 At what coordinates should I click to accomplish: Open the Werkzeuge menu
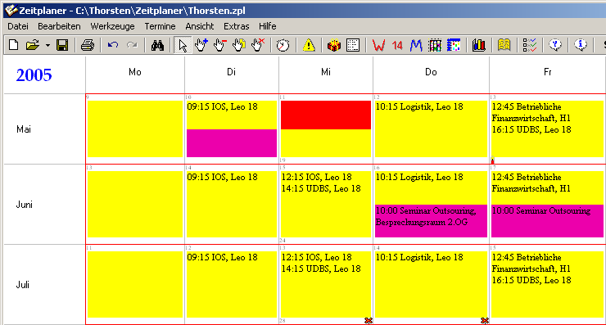click(112, 26)
